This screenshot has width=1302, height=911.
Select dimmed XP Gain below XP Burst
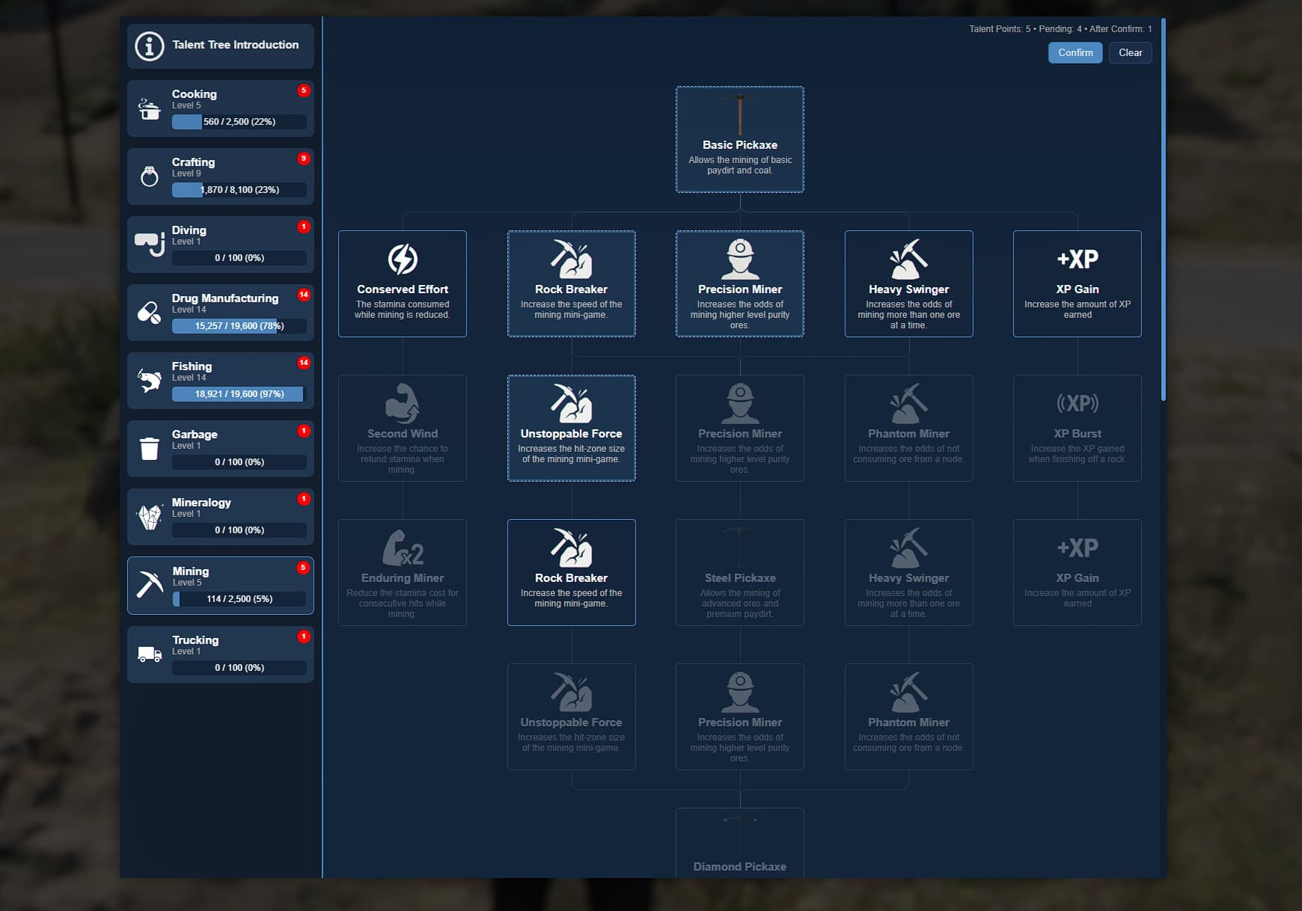click(x=1078, y=572)
